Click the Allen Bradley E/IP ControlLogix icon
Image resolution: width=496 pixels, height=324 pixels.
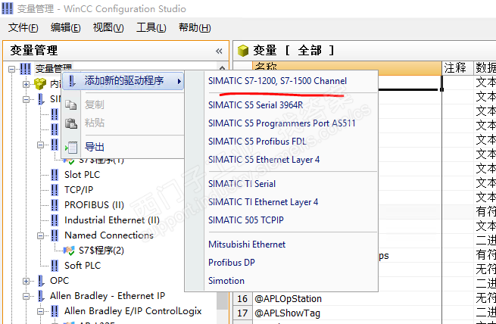tap(55, 311)
